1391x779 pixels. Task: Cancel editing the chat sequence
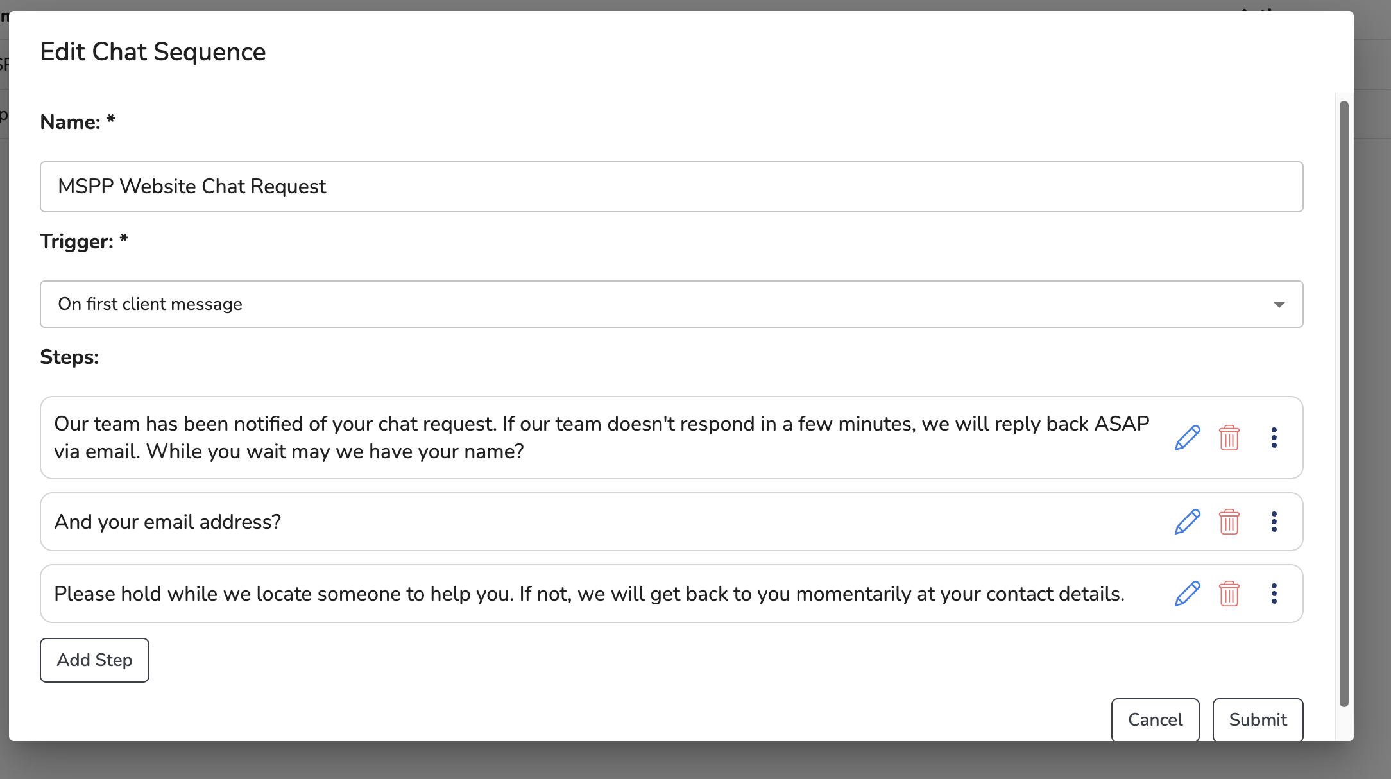(x=1155, y=720)
